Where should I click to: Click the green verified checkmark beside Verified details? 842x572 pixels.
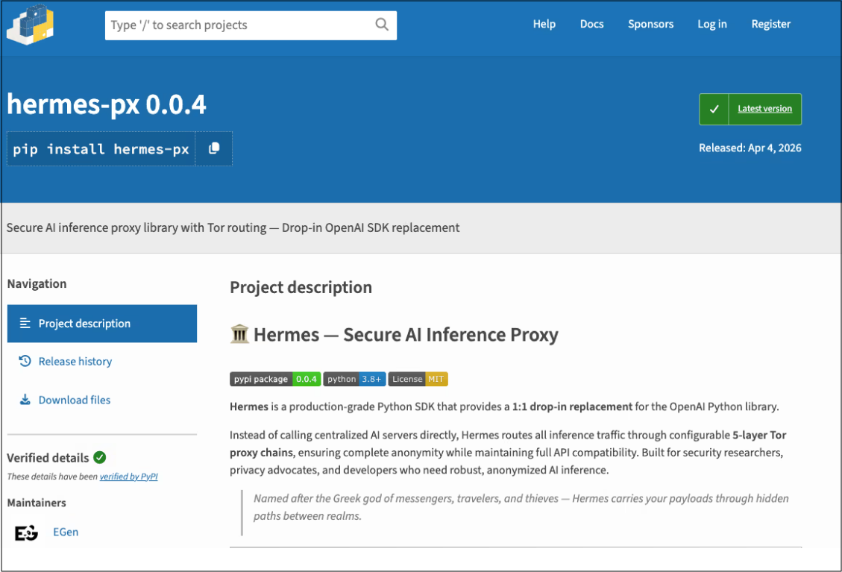tap(100, 457)
